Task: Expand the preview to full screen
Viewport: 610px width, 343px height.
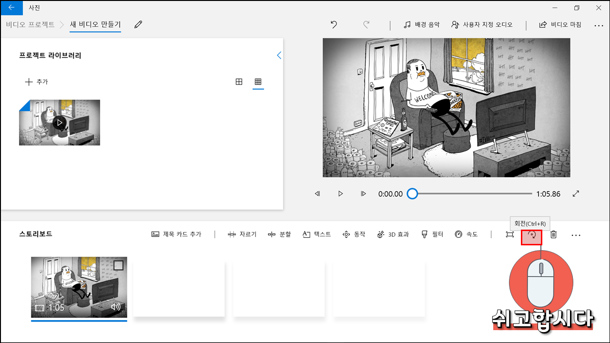Action: [x=576, y=193]
